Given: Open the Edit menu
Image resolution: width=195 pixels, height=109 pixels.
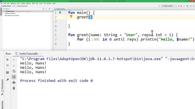Looking at the screenshot, I should [5, 4].
